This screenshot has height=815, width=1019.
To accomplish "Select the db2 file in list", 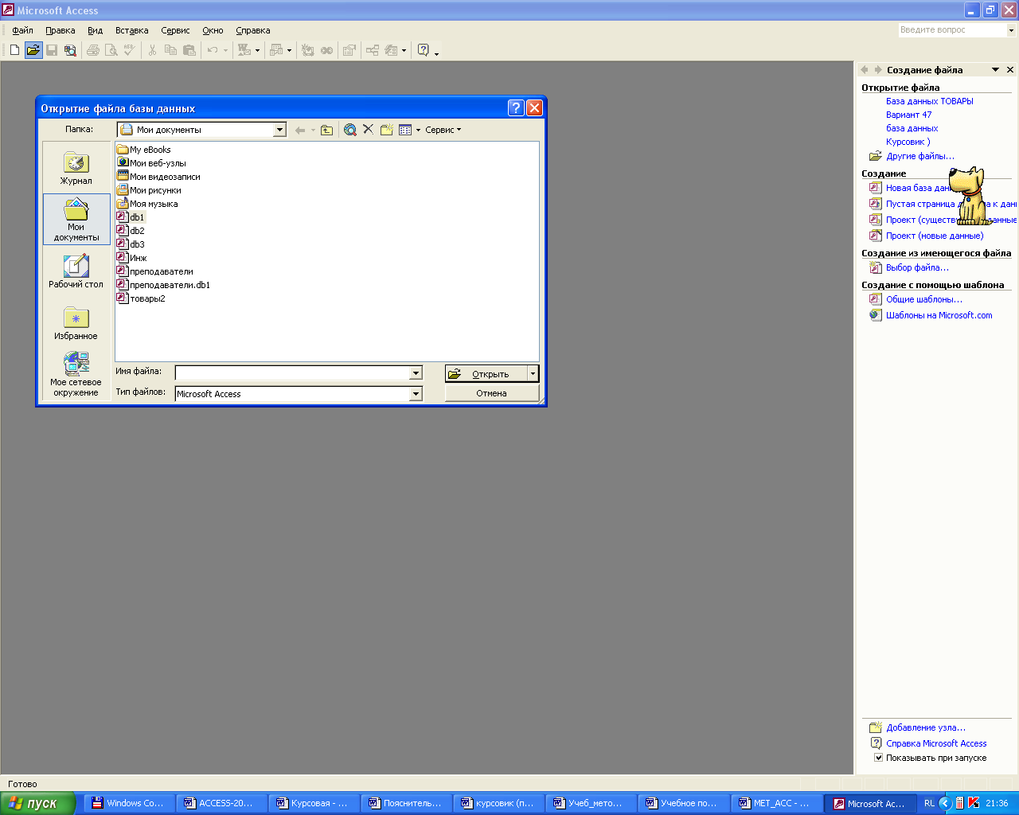I will tap(131, 231).
